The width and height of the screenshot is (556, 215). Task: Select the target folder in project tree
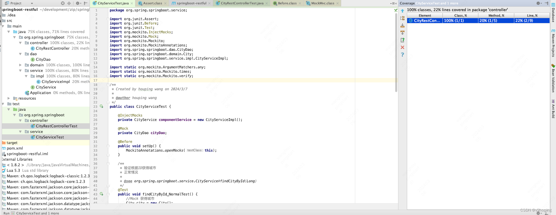(12, 143)
